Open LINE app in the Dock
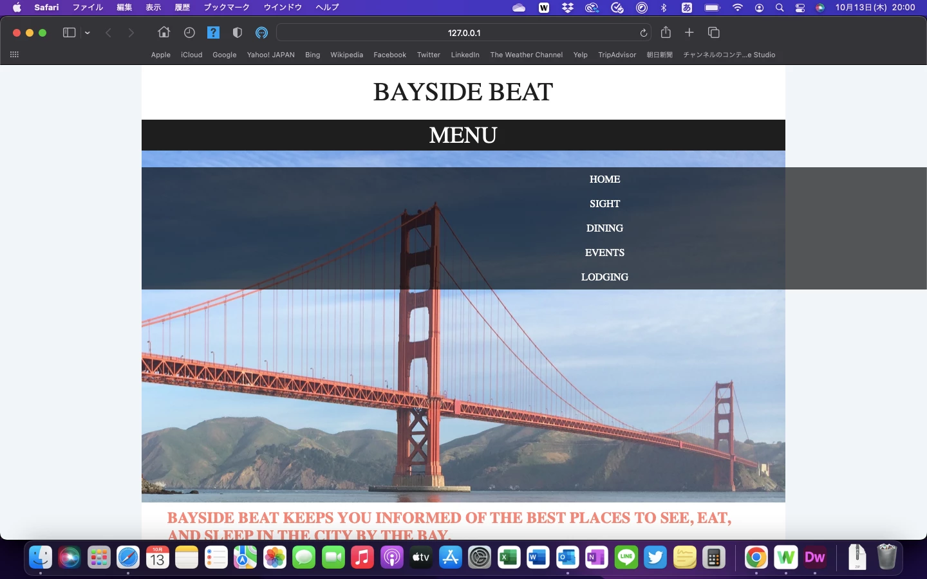 (626, 558)
